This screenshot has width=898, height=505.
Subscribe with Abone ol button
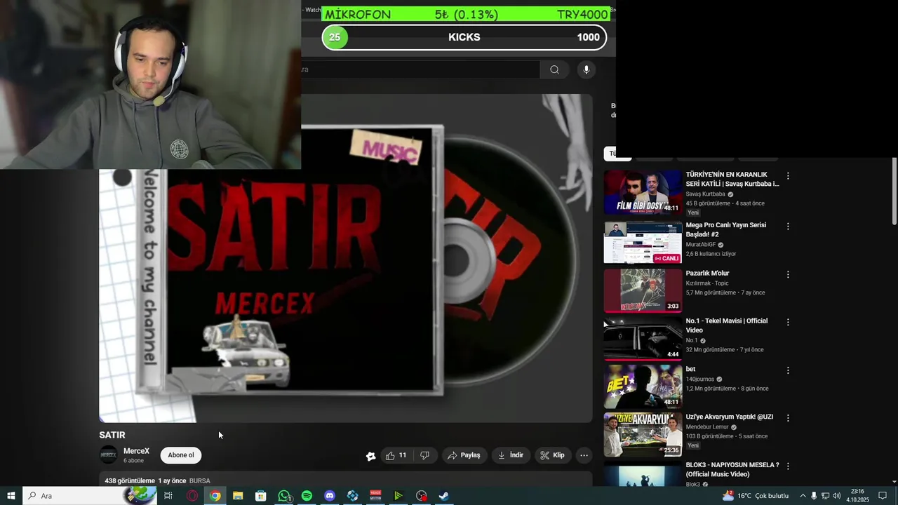pos(181,455)
